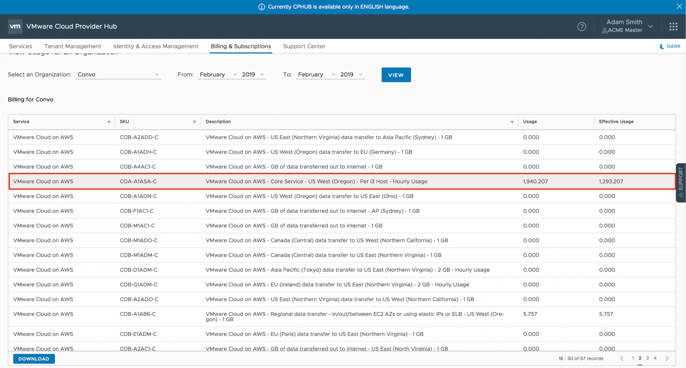
Task: Open the apps grid launcher icon
Action: point(673,27)
